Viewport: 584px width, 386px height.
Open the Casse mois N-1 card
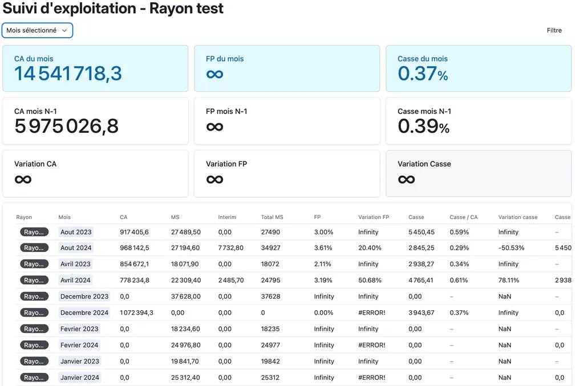[x=478, y=121]
